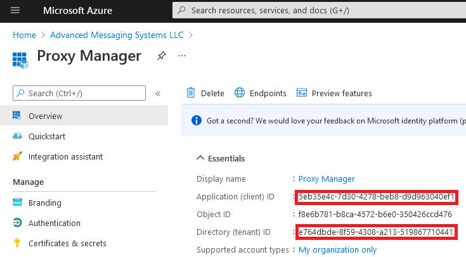Click the Endpoints globe icon

[240, 92]
